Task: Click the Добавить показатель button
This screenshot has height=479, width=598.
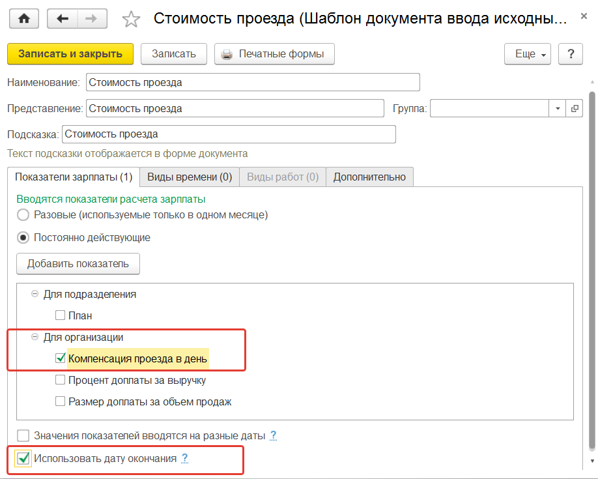Action: click(x=78, y=264)
